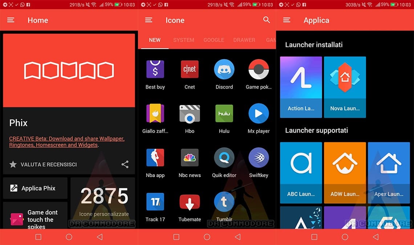Tap the recents square under Applica screen
Image resolution: width=414 pixels, height=245 pixels.
pyautogui.click(x=314, y=237)
